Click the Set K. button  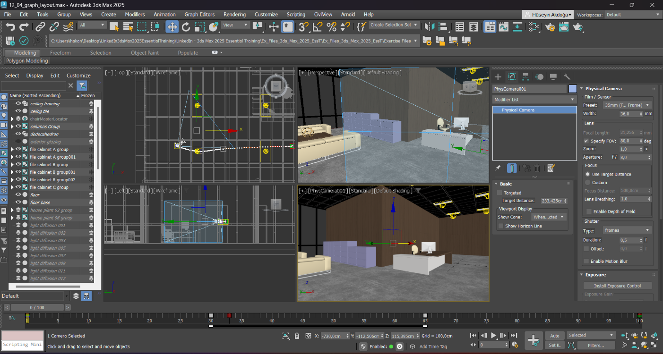[555, 345]
